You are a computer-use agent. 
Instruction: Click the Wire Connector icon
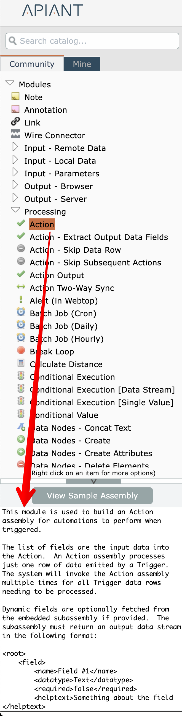[x=15, y=134]
